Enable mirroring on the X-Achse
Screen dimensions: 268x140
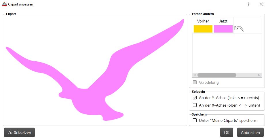195,105
